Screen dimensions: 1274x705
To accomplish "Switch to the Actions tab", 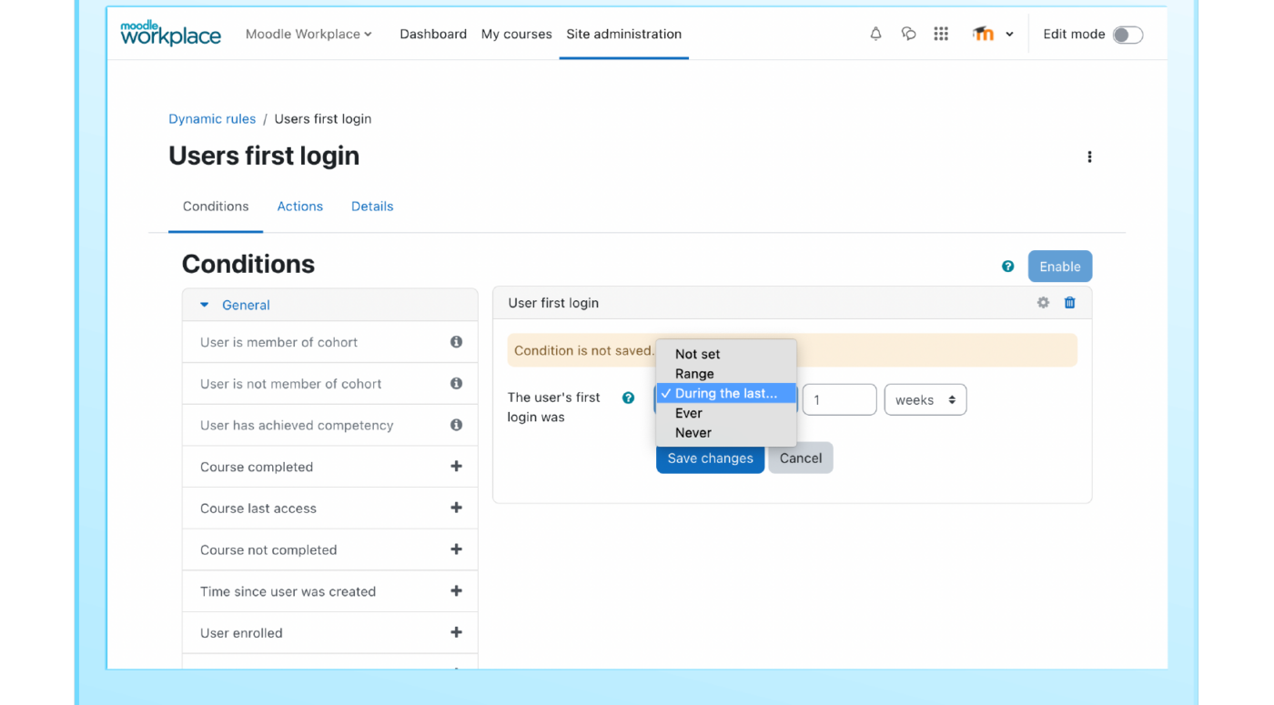I will tap(299, 206).
